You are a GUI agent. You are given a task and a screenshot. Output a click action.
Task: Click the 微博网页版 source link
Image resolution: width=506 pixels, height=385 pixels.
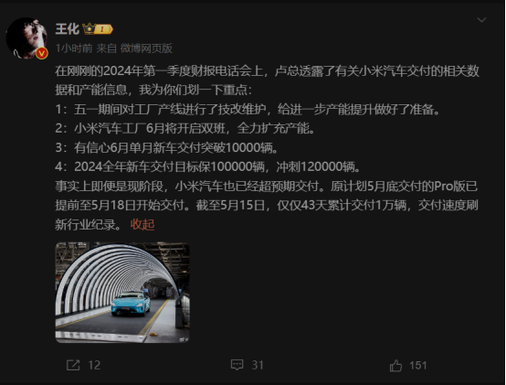(146, 48)
